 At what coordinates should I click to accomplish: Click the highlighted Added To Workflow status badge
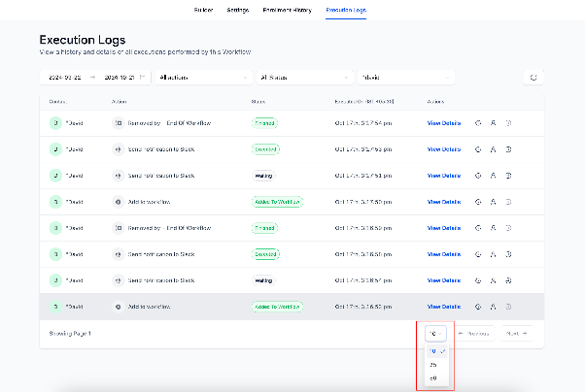click(x=277, y=307)
